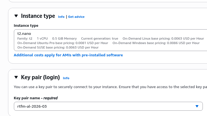Viewport: 207px width, 116px height.
Task: Click the Key pair name dropdown arrow
Action: pyautogui.click(x=197, y=106)
